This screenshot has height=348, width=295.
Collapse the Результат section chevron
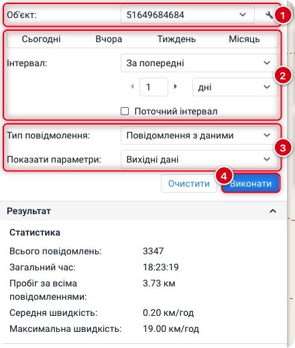point(273,211)
